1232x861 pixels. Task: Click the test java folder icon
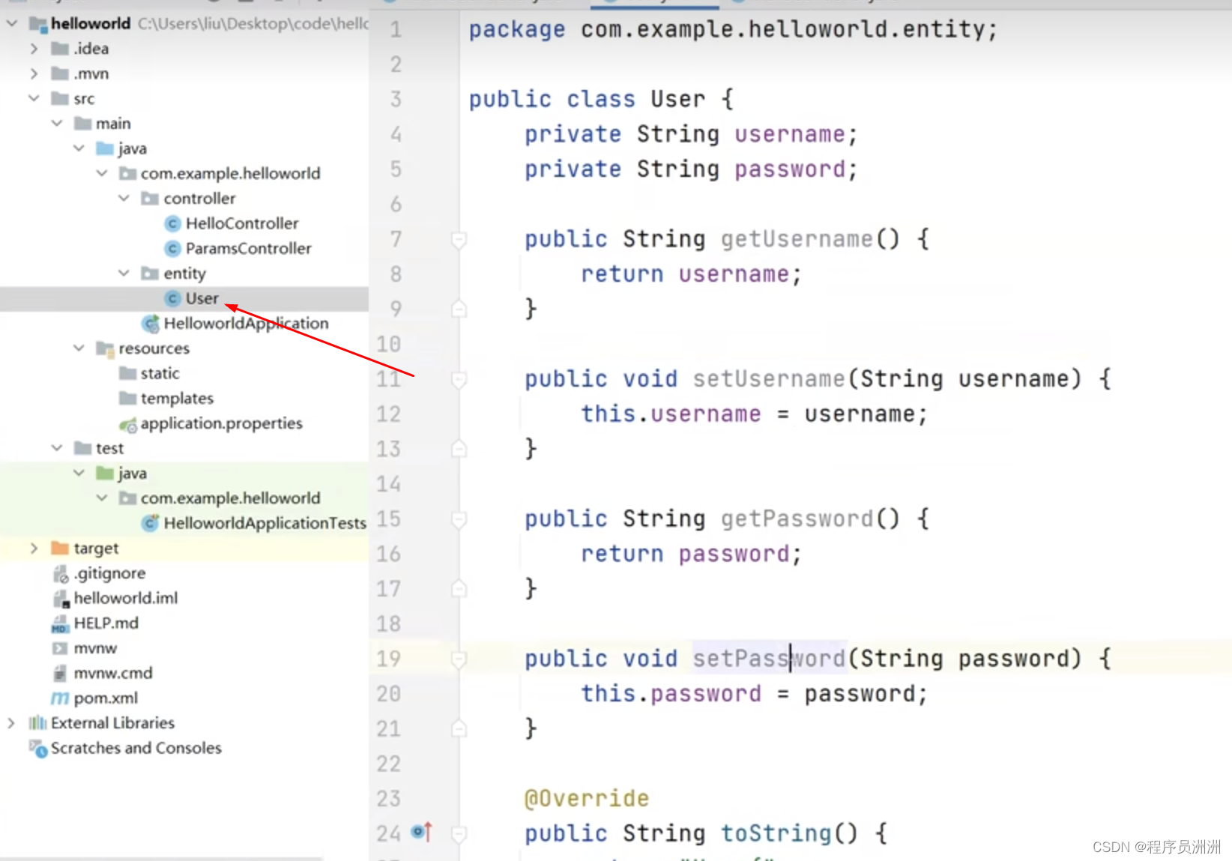105,473
